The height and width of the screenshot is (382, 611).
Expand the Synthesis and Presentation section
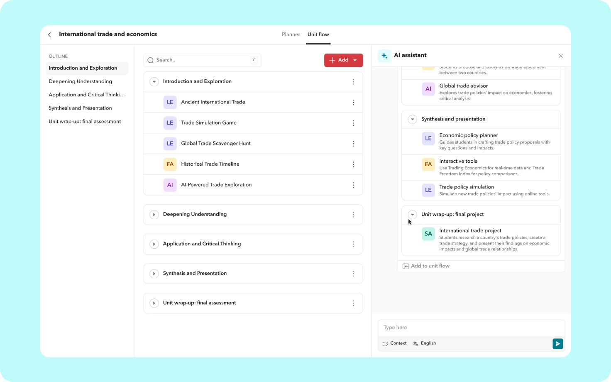pyautogui.click(x=154, y=274)
